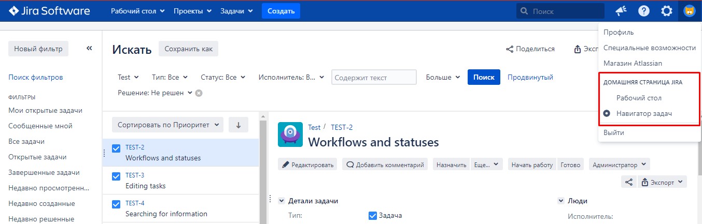Open the Test project filter dropdown

click(128, 77)
